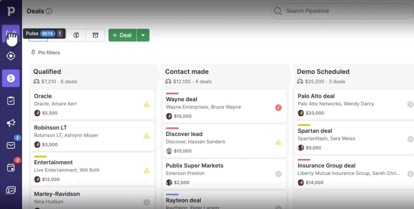Switch to forecast view tab
Screen dimensions: 414x209
click(x=76, y=35)
